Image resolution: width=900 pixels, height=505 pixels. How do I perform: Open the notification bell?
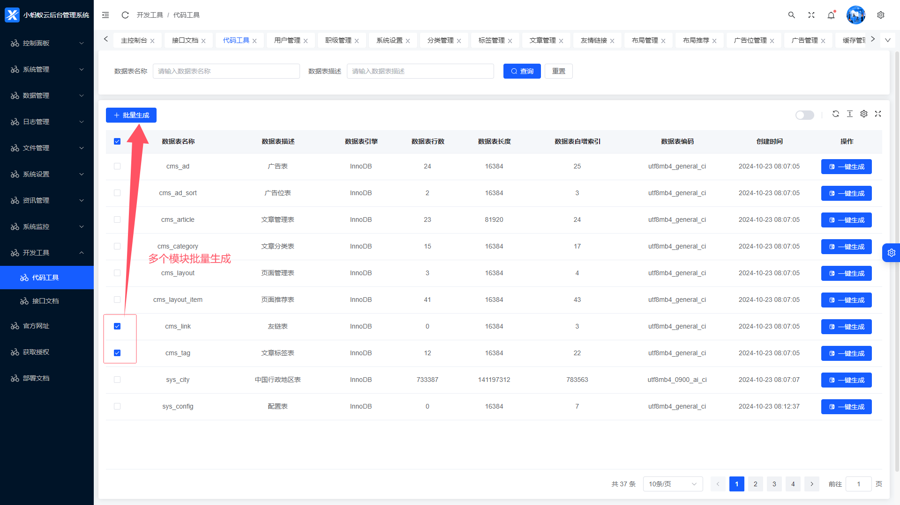(x=831, y=15)
